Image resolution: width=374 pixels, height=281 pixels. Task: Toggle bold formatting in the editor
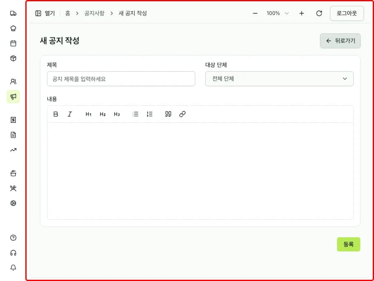click(55, 114)
